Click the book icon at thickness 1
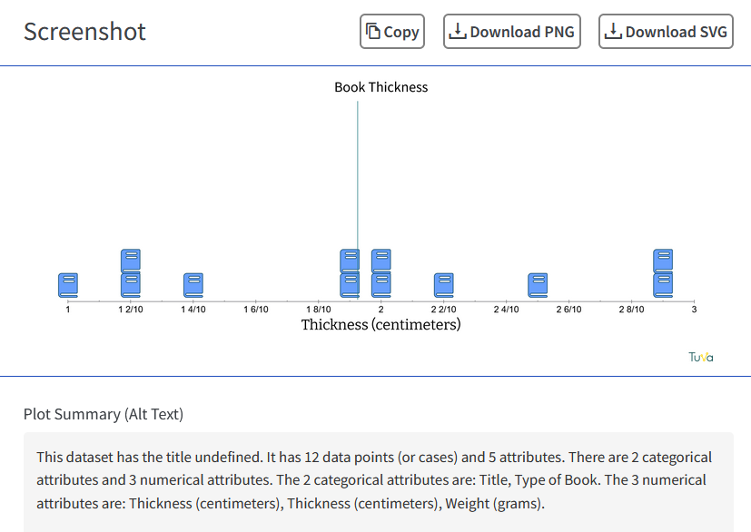Screen dimensions: 751x532 [68, 285]
